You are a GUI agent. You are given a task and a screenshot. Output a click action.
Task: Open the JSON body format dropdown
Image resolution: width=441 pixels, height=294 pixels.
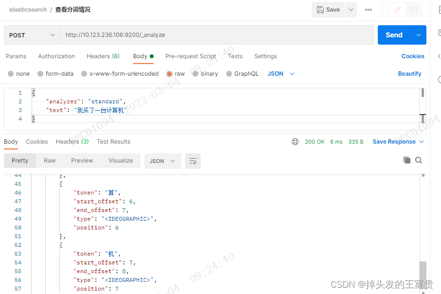[x=281, y=74]
